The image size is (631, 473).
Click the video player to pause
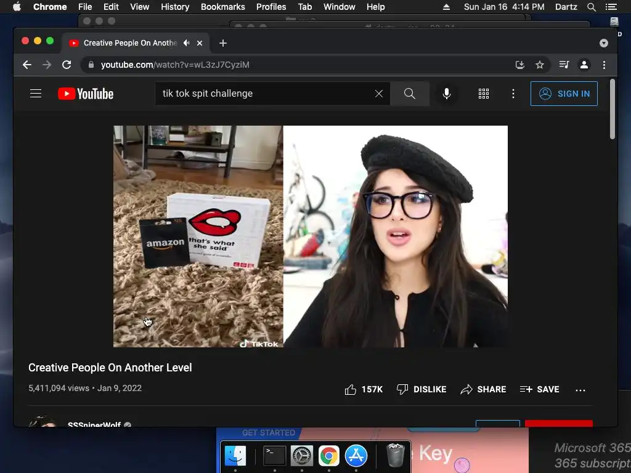click(311, 236)
